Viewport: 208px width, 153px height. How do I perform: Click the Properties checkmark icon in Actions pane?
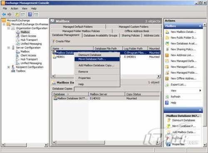click(168, 144)
